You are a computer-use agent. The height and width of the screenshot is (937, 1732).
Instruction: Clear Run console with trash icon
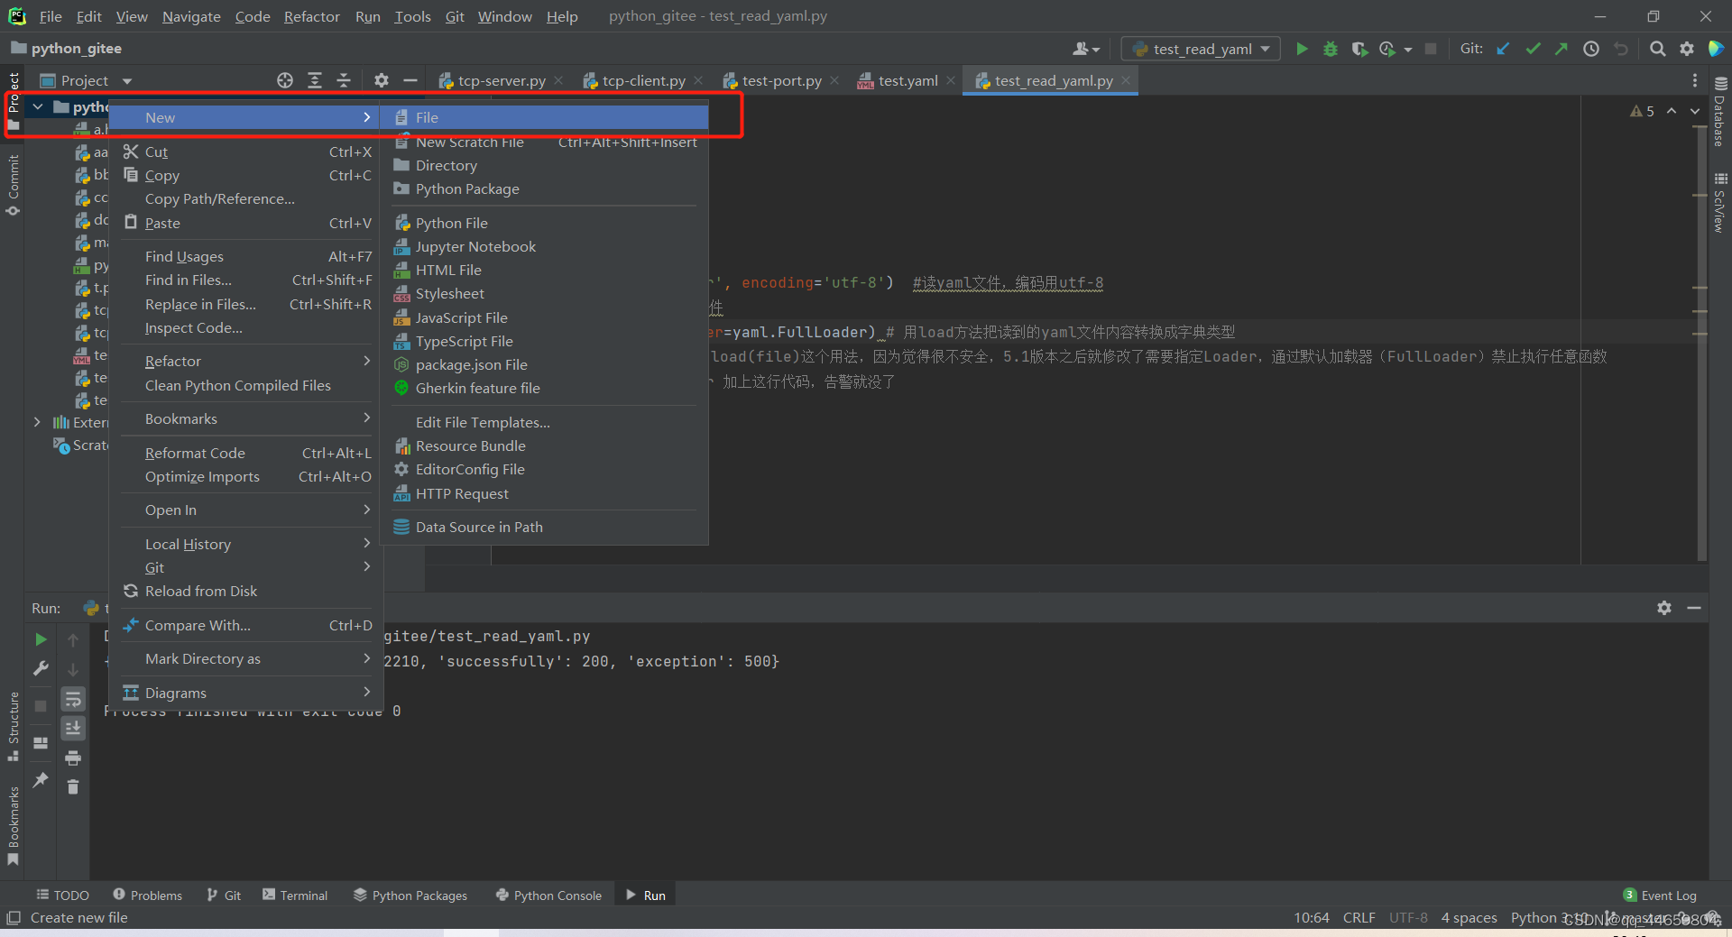73,787
